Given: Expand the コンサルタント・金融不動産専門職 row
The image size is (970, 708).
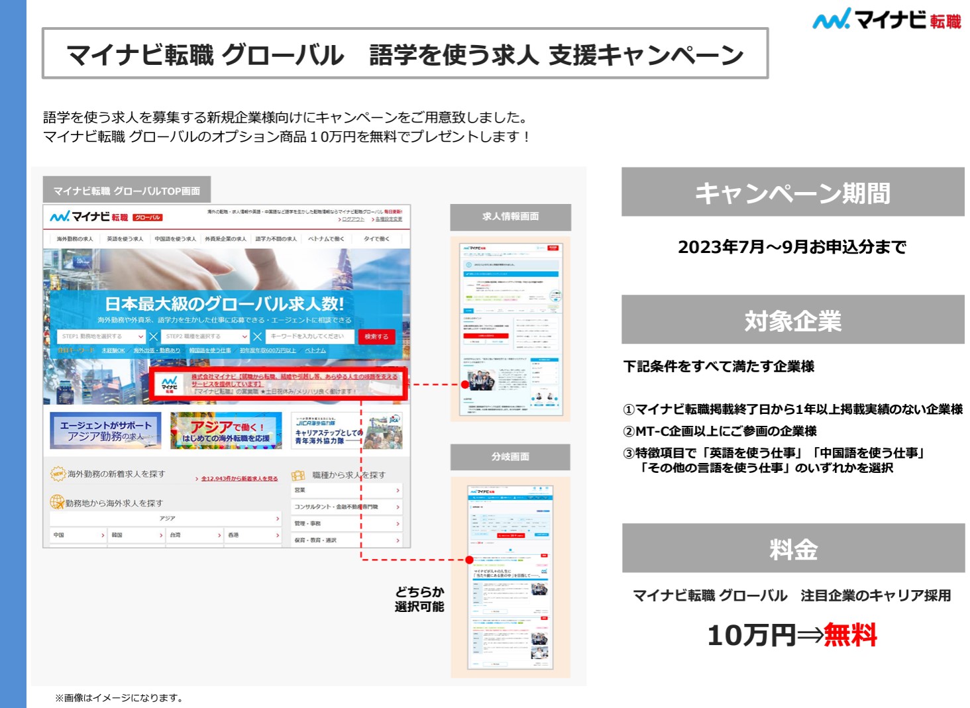Looking at the screenshot, I should click(x=347, y=507).
